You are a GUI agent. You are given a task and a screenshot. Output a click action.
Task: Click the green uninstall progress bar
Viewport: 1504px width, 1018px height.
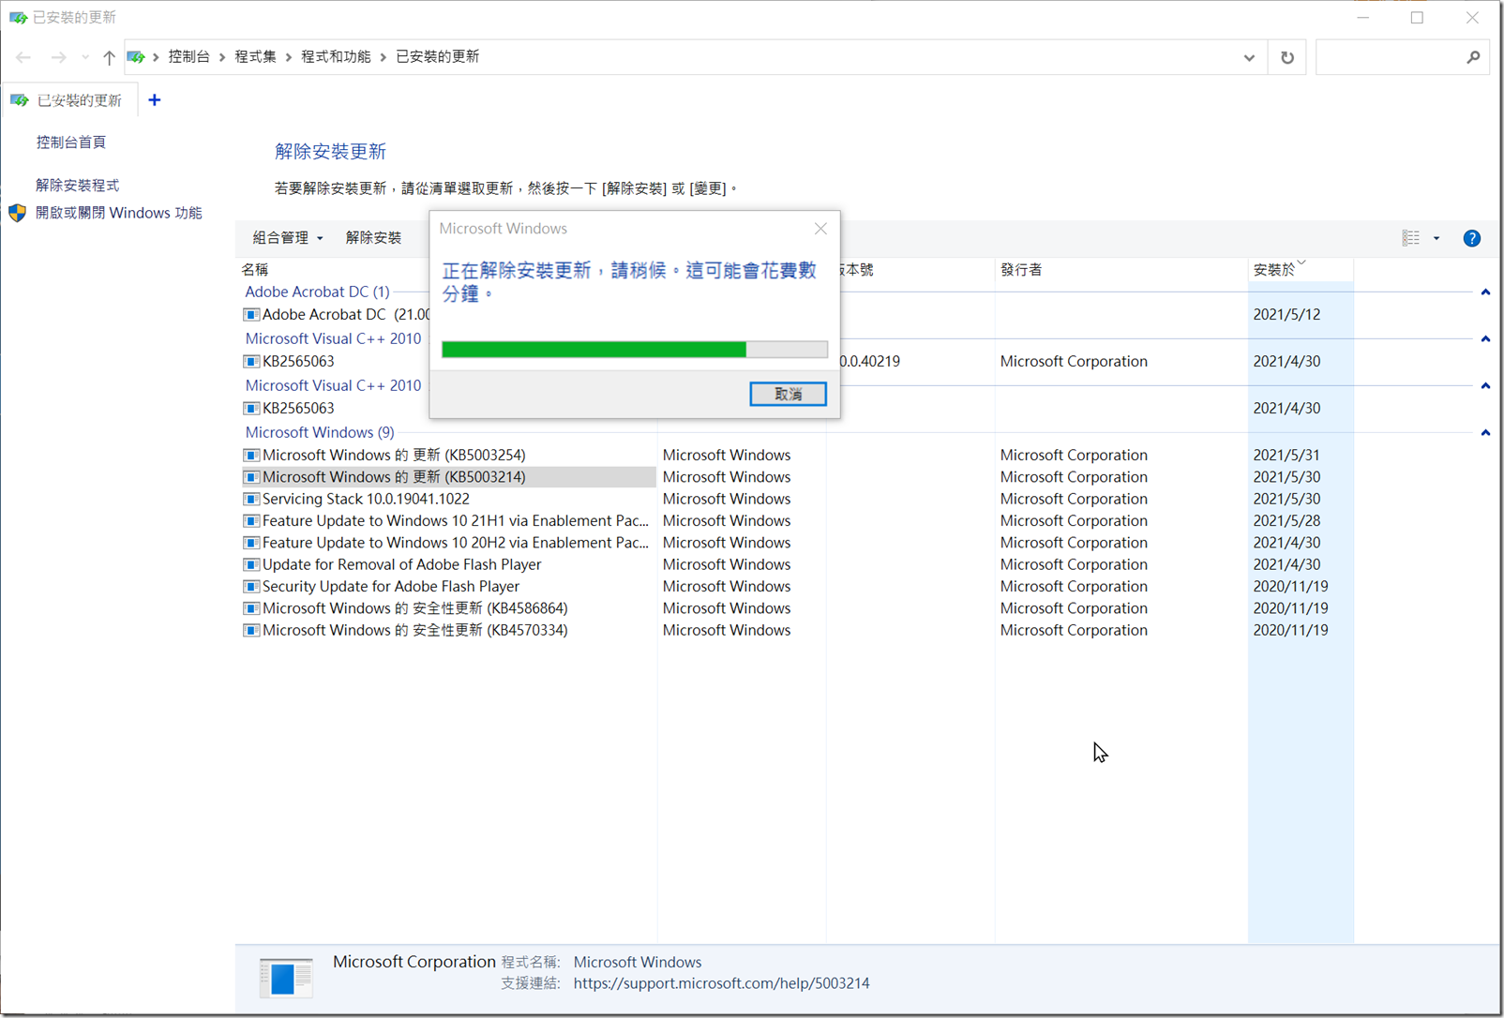tap(591, 349)
